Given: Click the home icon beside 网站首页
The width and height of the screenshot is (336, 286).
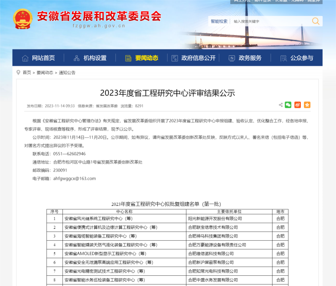Looking at the screenshot, I should click(25, 58).
